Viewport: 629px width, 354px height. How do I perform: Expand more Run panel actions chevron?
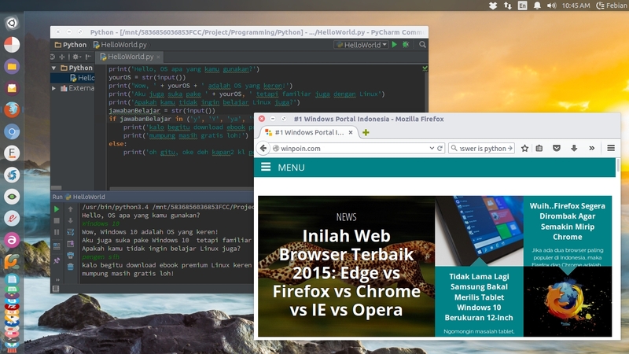point(57,280)
